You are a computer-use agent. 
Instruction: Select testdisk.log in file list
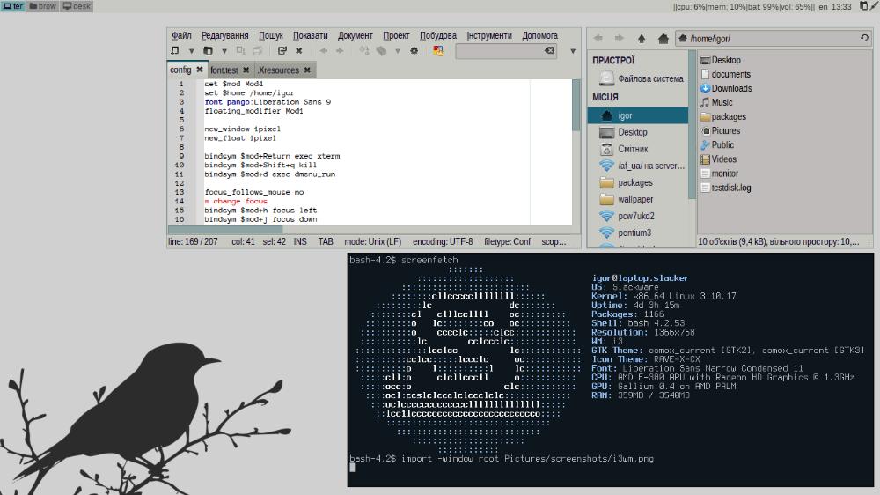[726, 188]
